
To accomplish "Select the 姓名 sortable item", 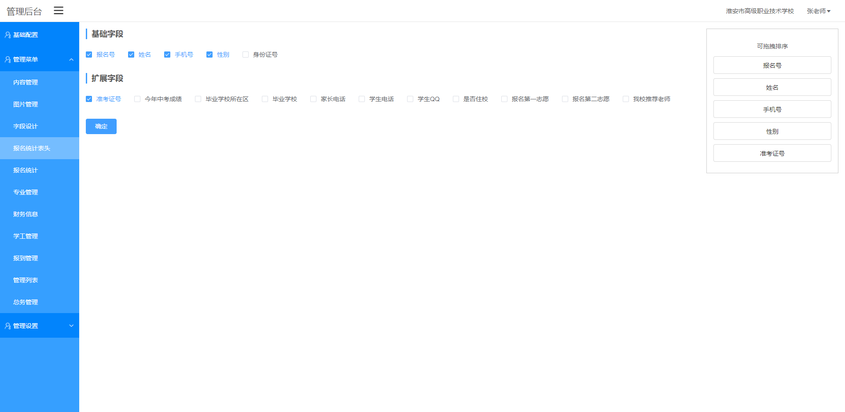I will (x=772, y=87).
